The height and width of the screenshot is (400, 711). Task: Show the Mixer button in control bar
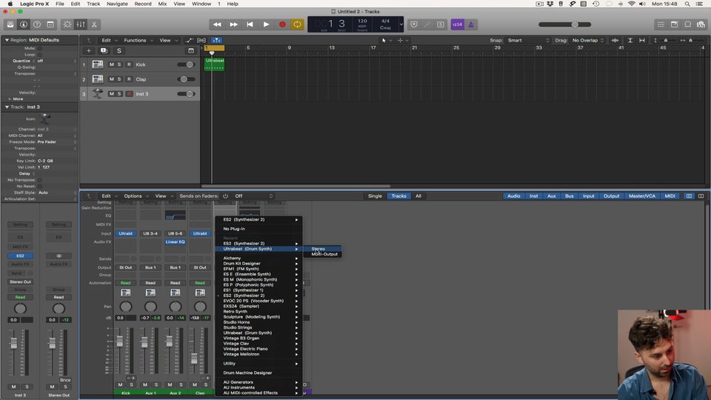tap(81, 24)
